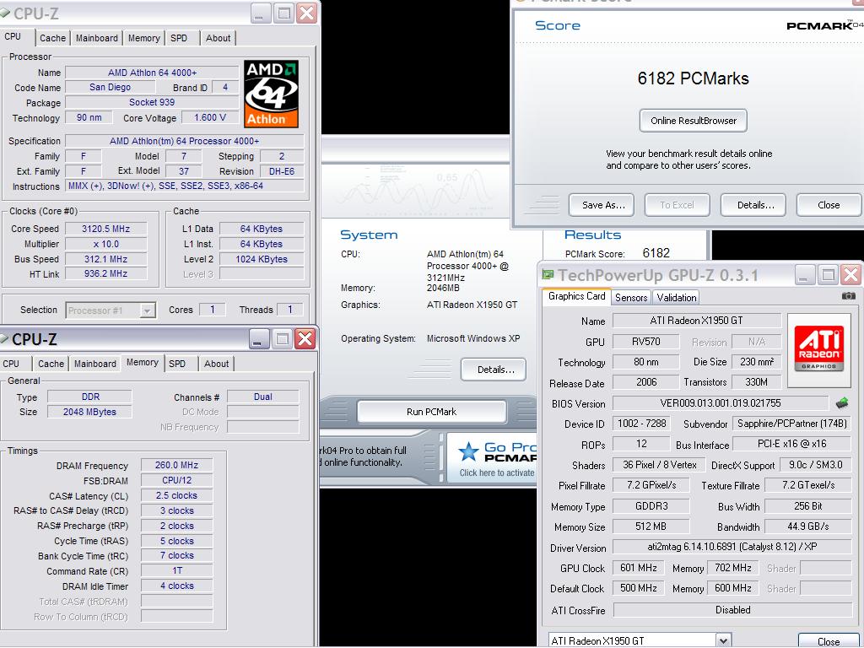The width and height of the screenshot is (864, 648).
Task: Click the Bus Speed 312.1 MHz value
Action: (x=105, y=259)
